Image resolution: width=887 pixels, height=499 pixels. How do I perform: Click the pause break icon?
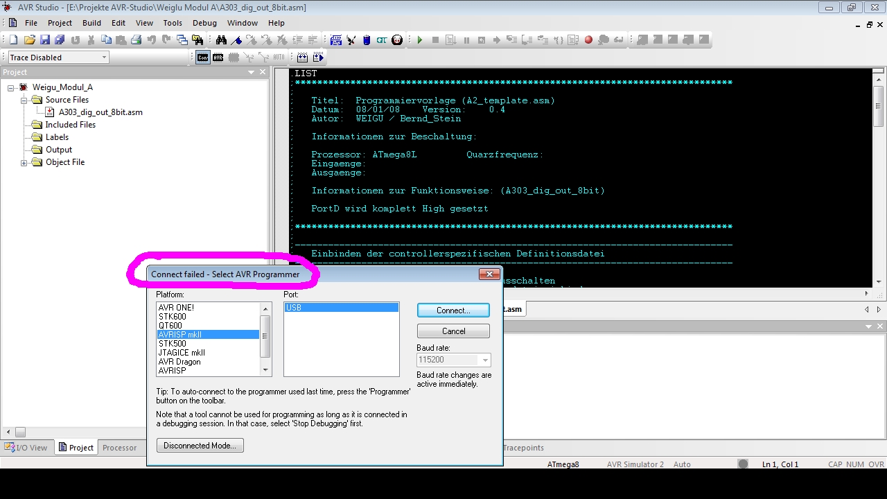(x=466, y=40)
